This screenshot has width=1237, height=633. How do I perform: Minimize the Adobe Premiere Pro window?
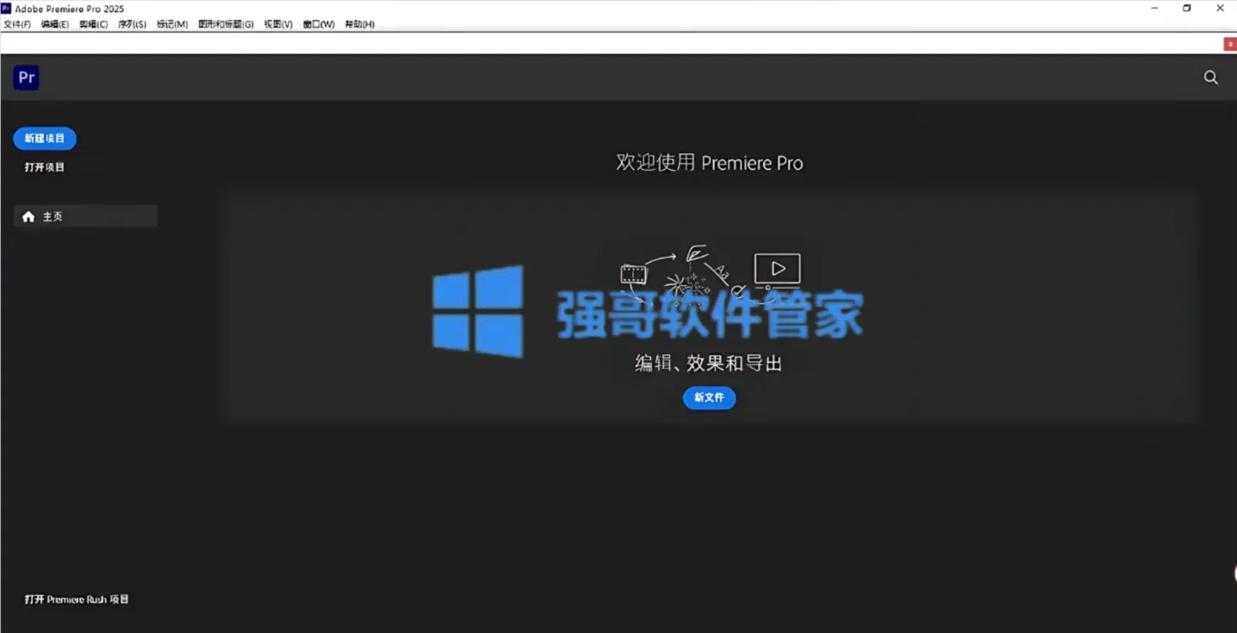coord(1154,9)
